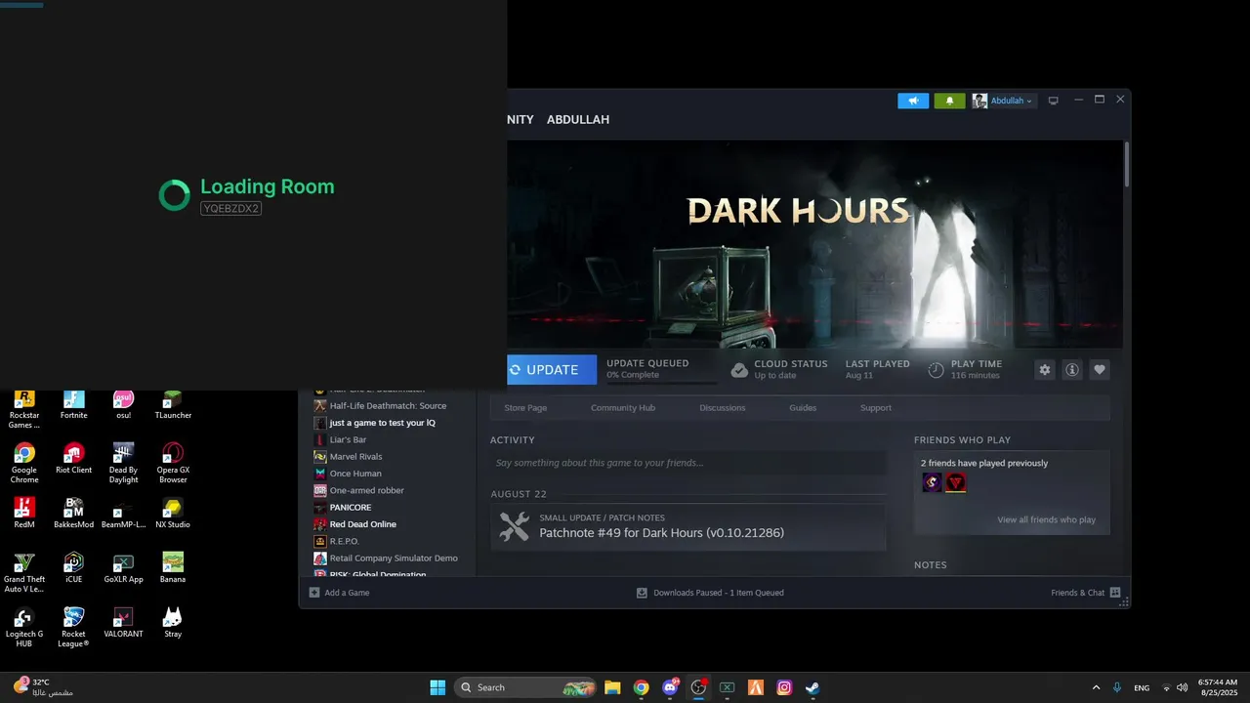This screenshot has height=703, width=1250.
Task: Click the Rocket League desktop shortcut
Action: click(74, 627)
